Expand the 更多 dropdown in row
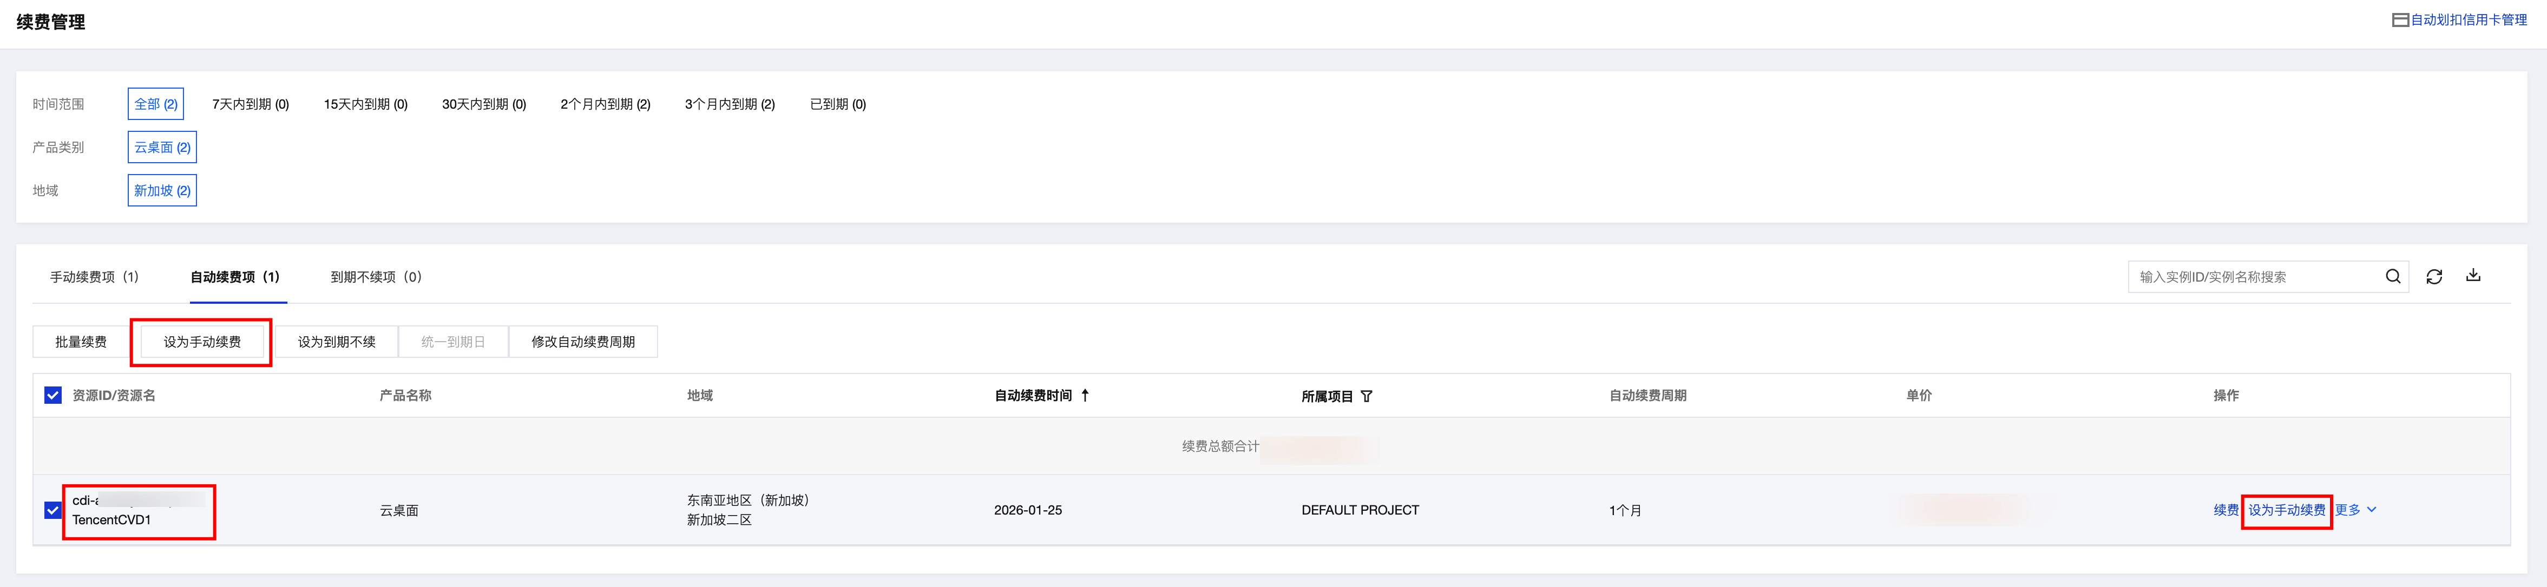Viewport: 2547px width, 587px height. 2355,510
